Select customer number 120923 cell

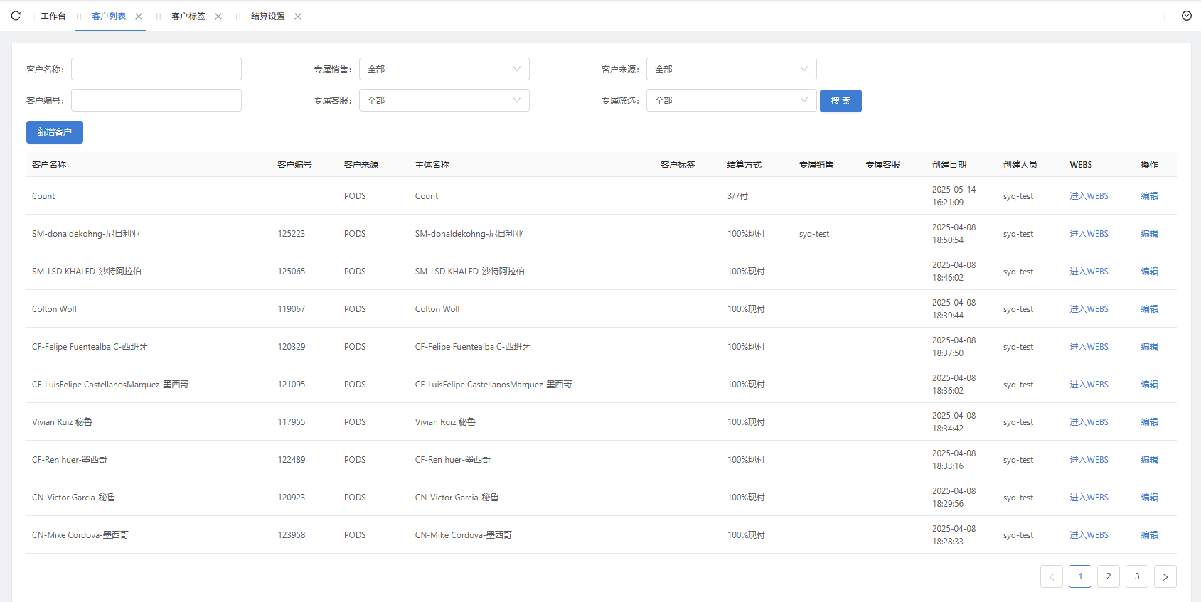click(x=292, y=498)
